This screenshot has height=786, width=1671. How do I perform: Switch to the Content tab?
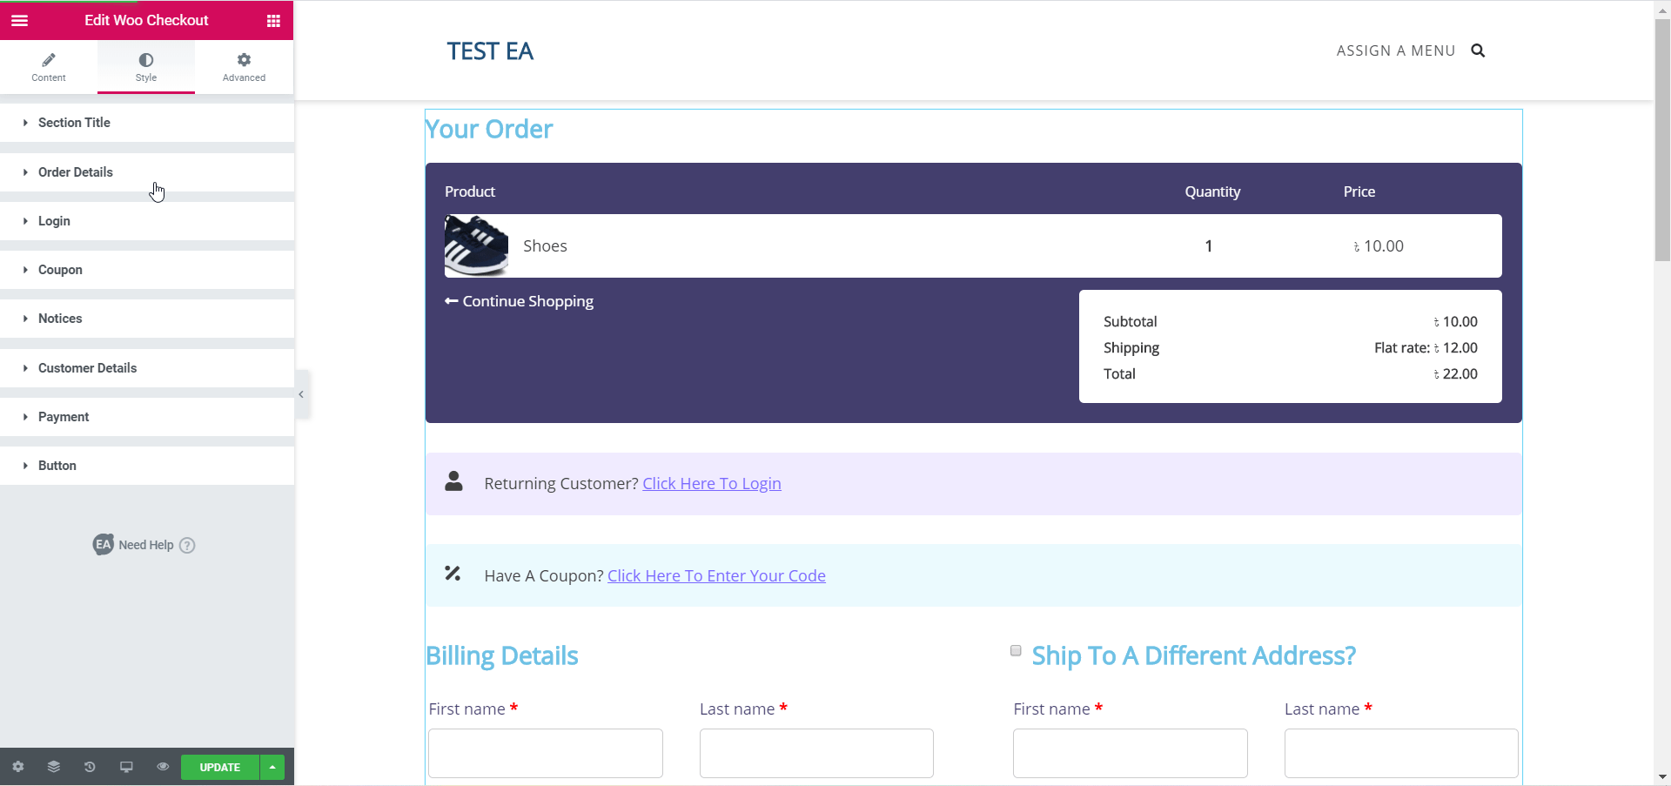[x=49, y=66]
